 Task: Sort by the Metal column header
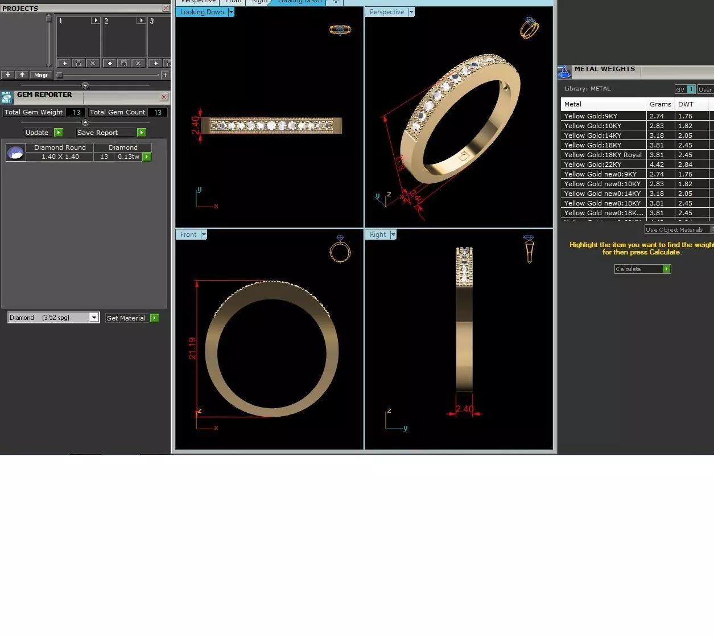coord(604,104)
